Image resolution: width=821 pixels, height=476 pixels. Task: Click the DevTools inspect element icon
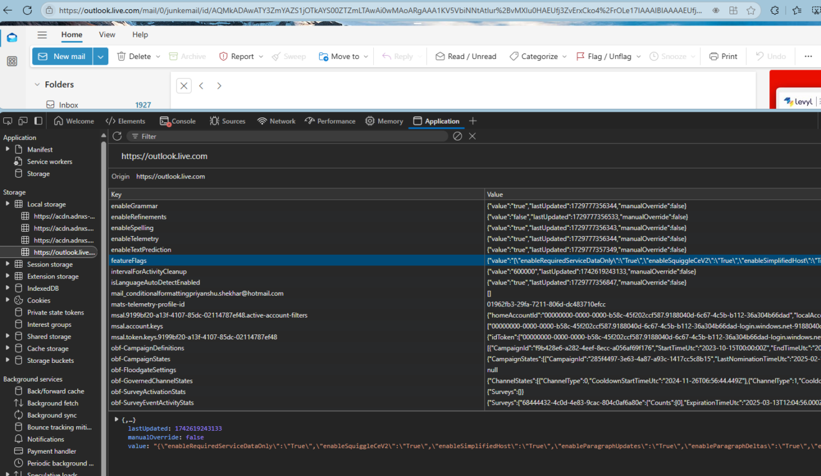7,121
